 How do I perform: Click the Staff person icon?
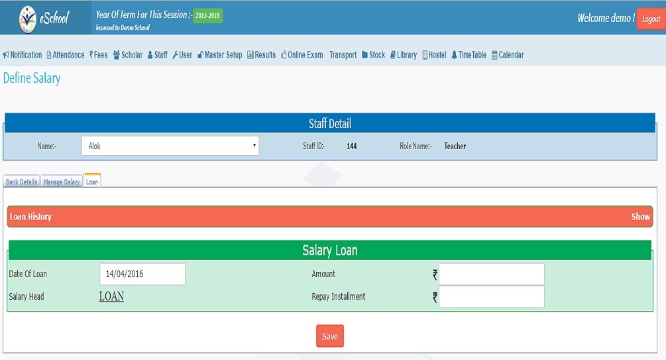[x=150, y=55]
